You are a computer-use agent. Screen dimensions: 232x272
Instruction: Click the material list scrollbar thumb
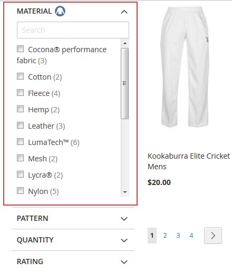click(125, 83)
